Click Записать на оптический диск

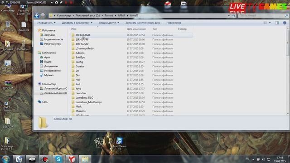pos(143,23)
